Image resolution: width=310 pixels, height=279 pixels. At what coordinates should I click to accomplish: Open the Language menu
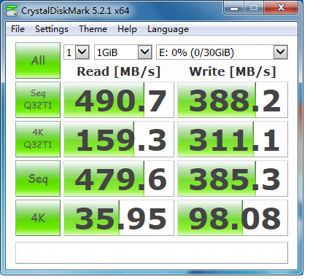[x=168, y=29]
